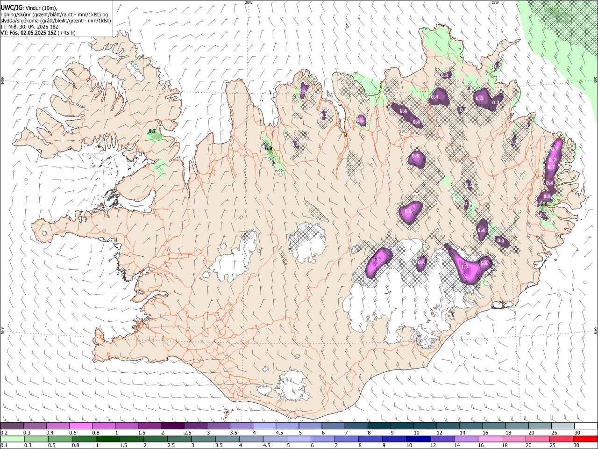Pick the darkest green 1 swatch in bottom row
598x449 pixels.
[107, 439]
